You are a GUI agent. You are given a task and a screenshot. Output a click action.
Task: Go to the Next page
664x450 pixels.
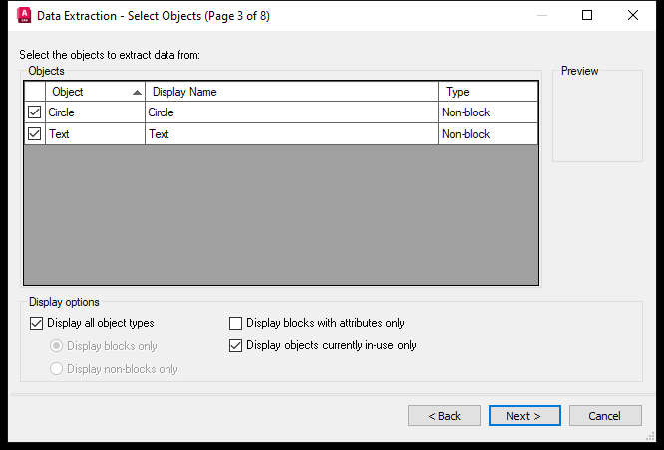524,416
